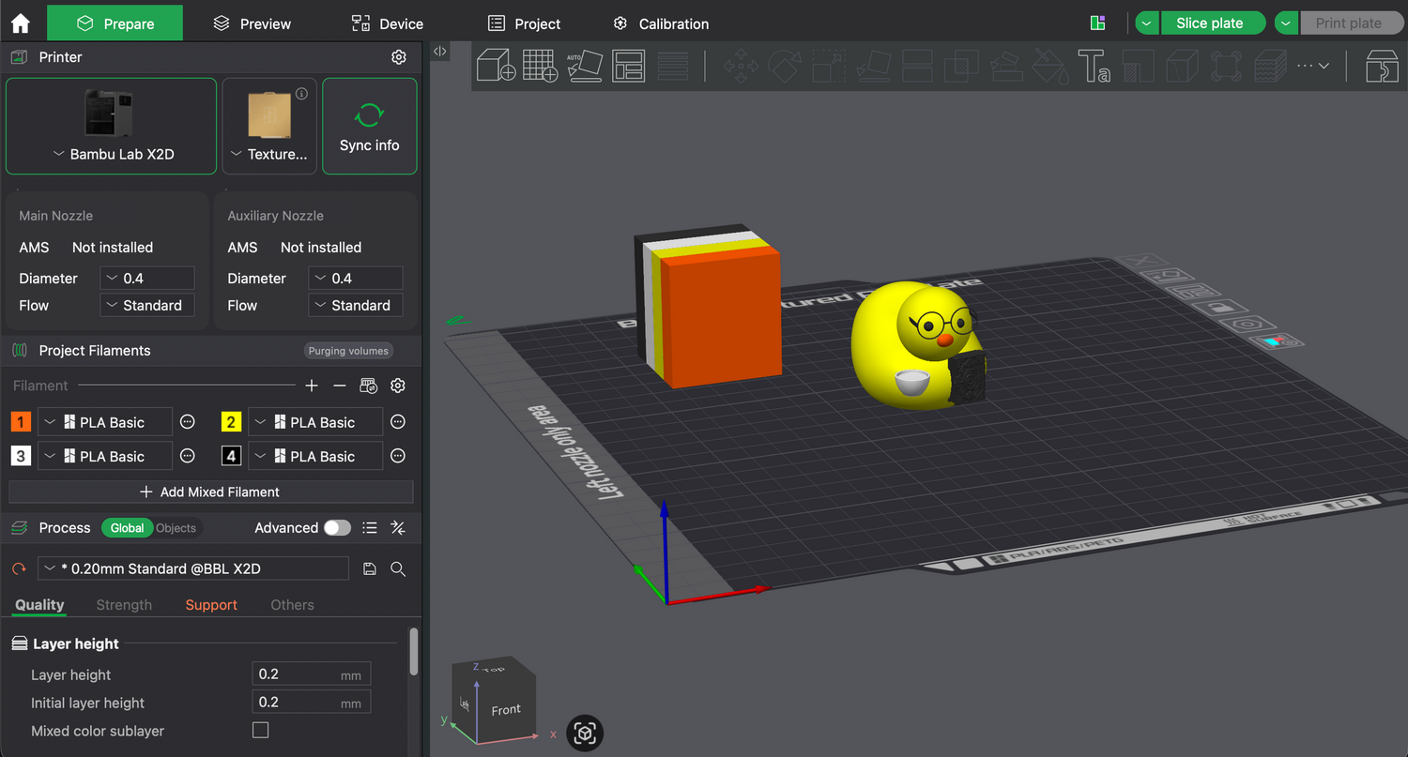The image size is (1408, 757).
Task: Open the Auxiliary Nozzle Flow dropdown
Action: [356, 305]
